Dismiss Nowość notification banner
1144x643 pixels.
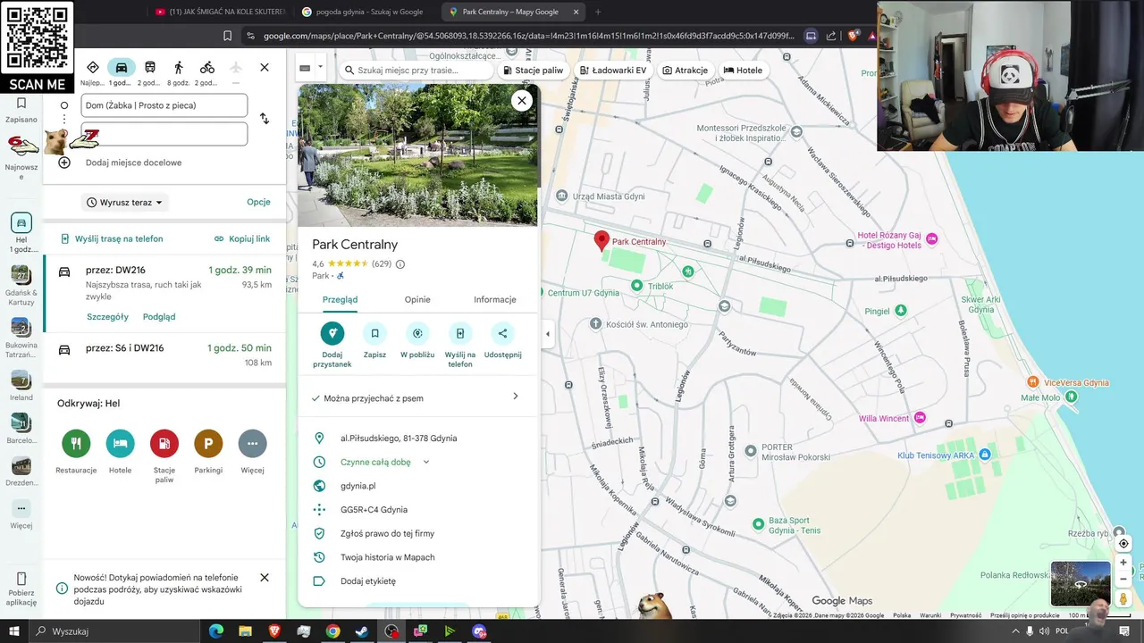(265, 578)
